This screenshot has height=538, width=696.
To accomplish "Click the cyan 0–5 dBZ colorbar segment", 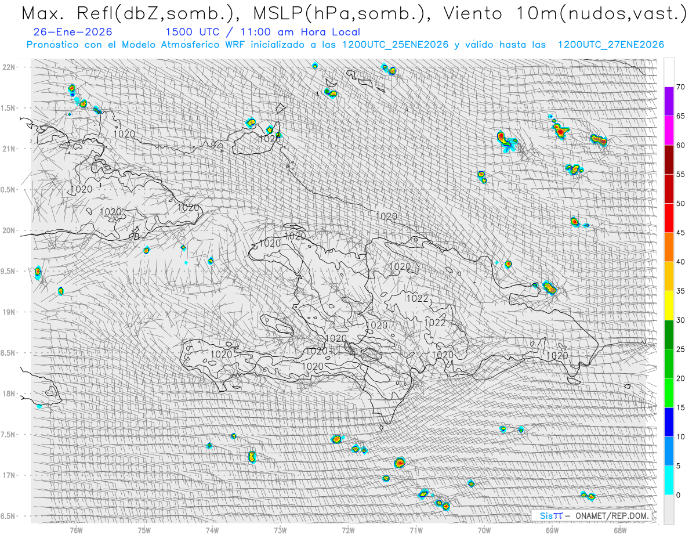I will coord(669,480).
